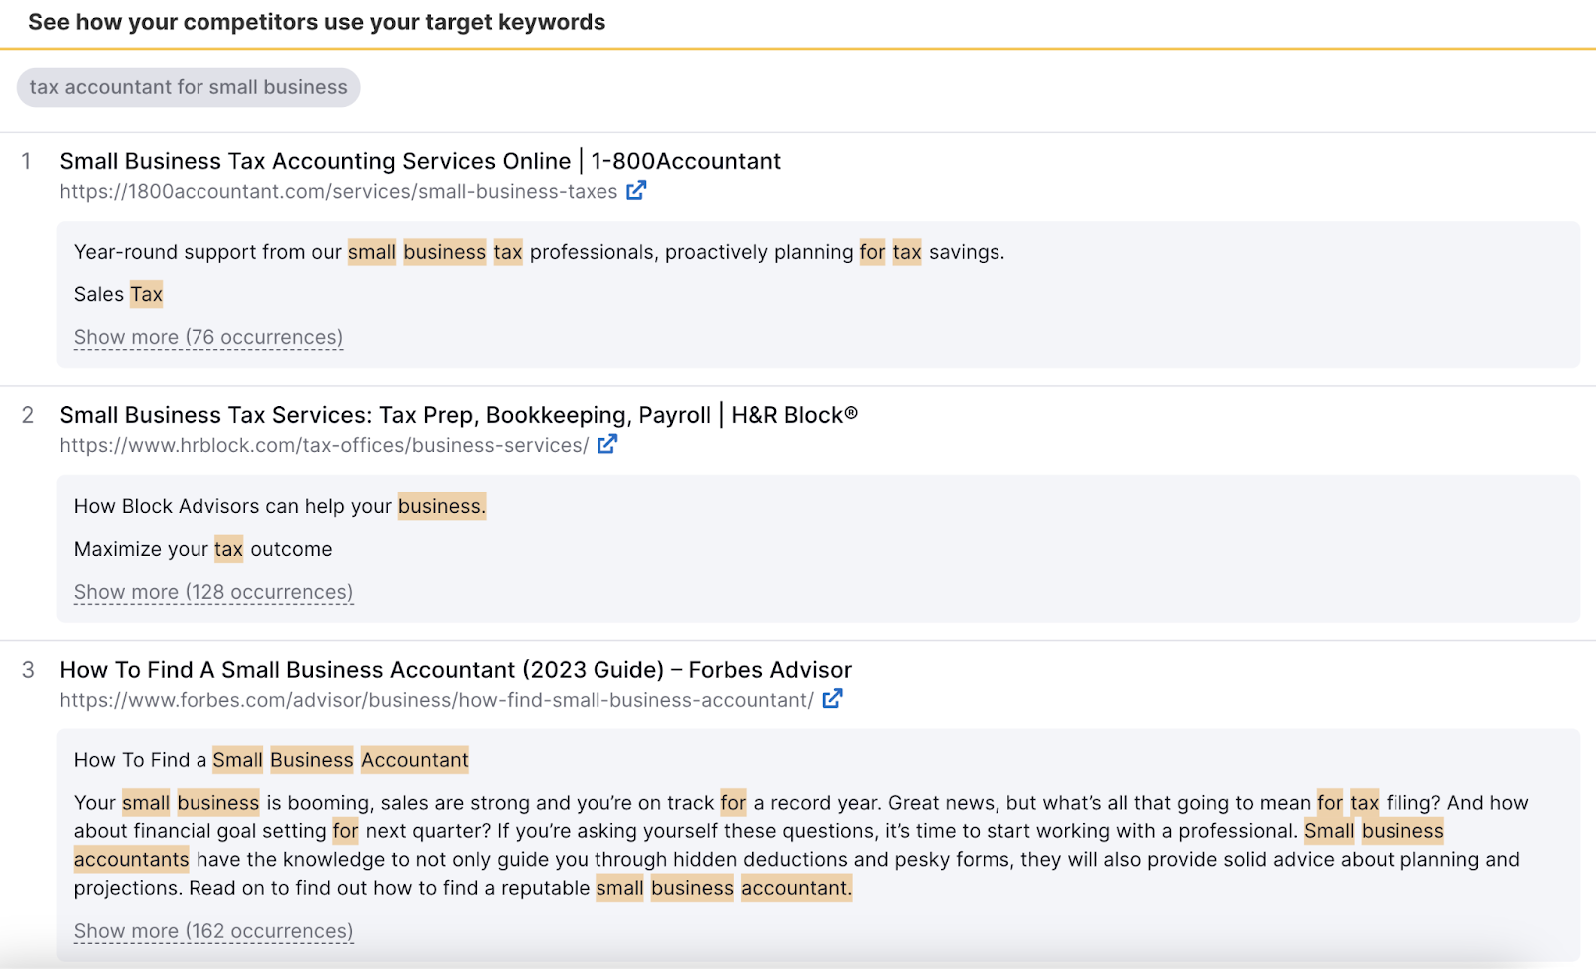Click the 'See how your competitors use your target keywords' heading
1596x969 pixels.
[317, 22]
